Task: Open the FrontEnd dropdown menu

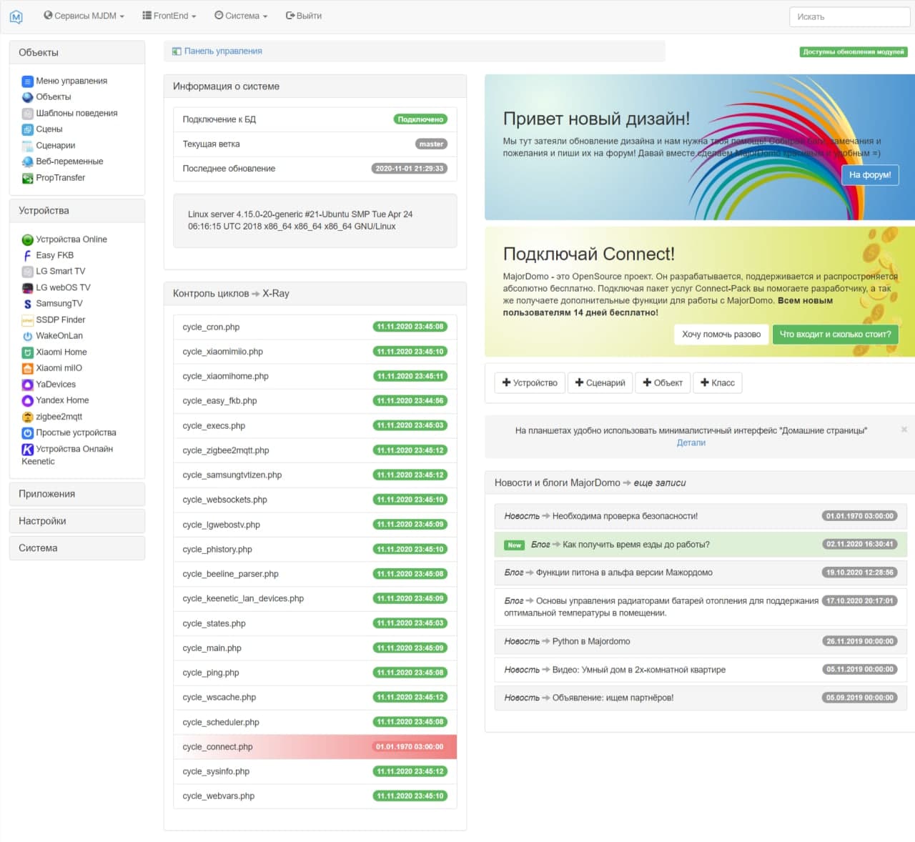Action: (x=169, y=16)
